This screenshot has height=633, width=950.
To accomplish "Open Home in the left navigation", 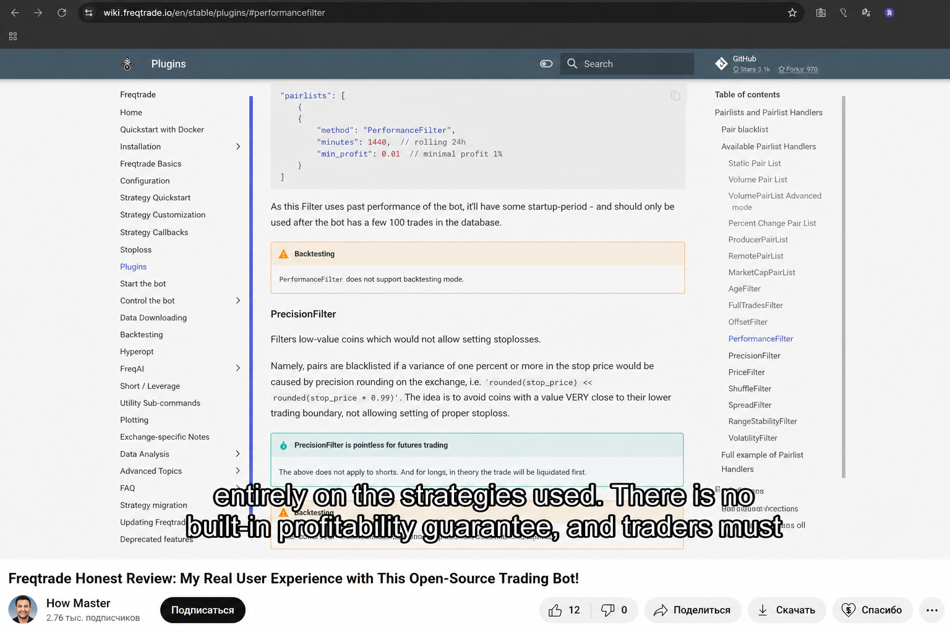I will click(131, 113).
